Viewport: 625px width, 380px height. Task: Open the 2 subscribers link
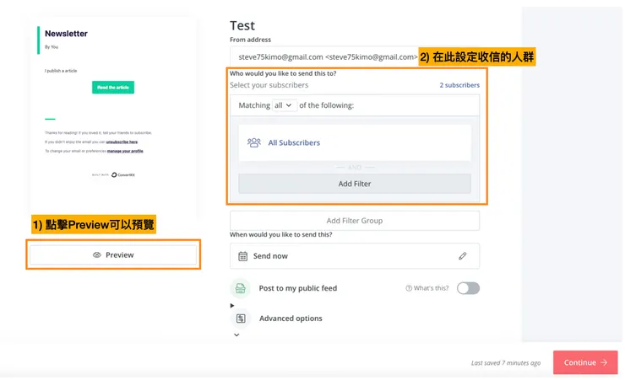(x=459, y=85)
